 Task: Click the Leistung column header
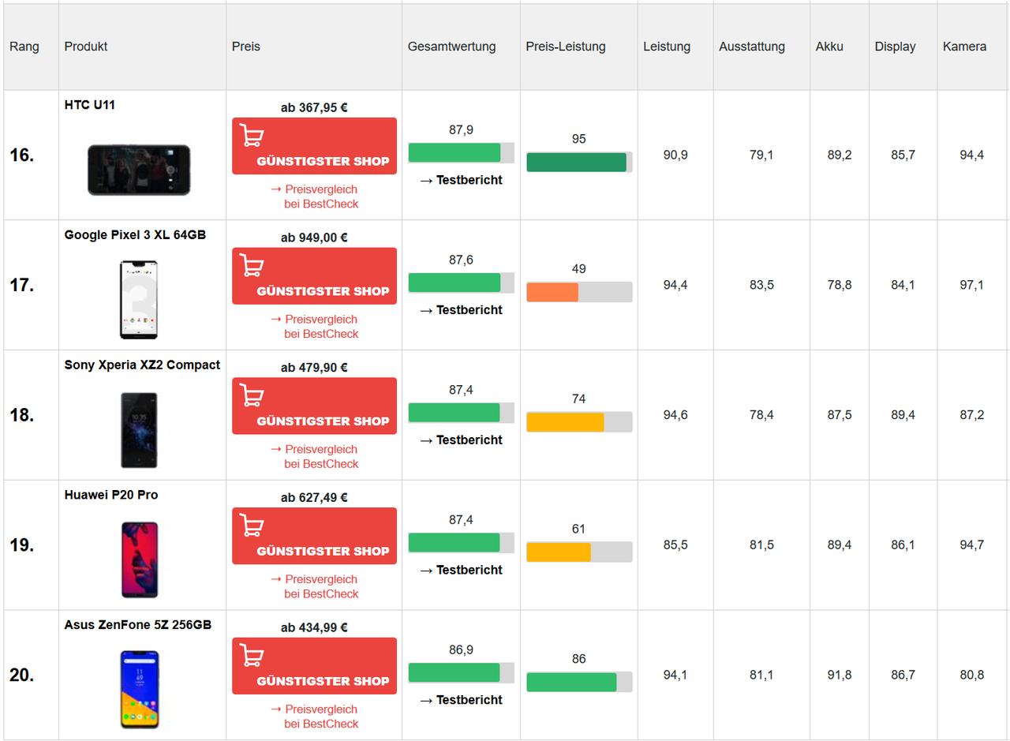(x=667, y=47)
